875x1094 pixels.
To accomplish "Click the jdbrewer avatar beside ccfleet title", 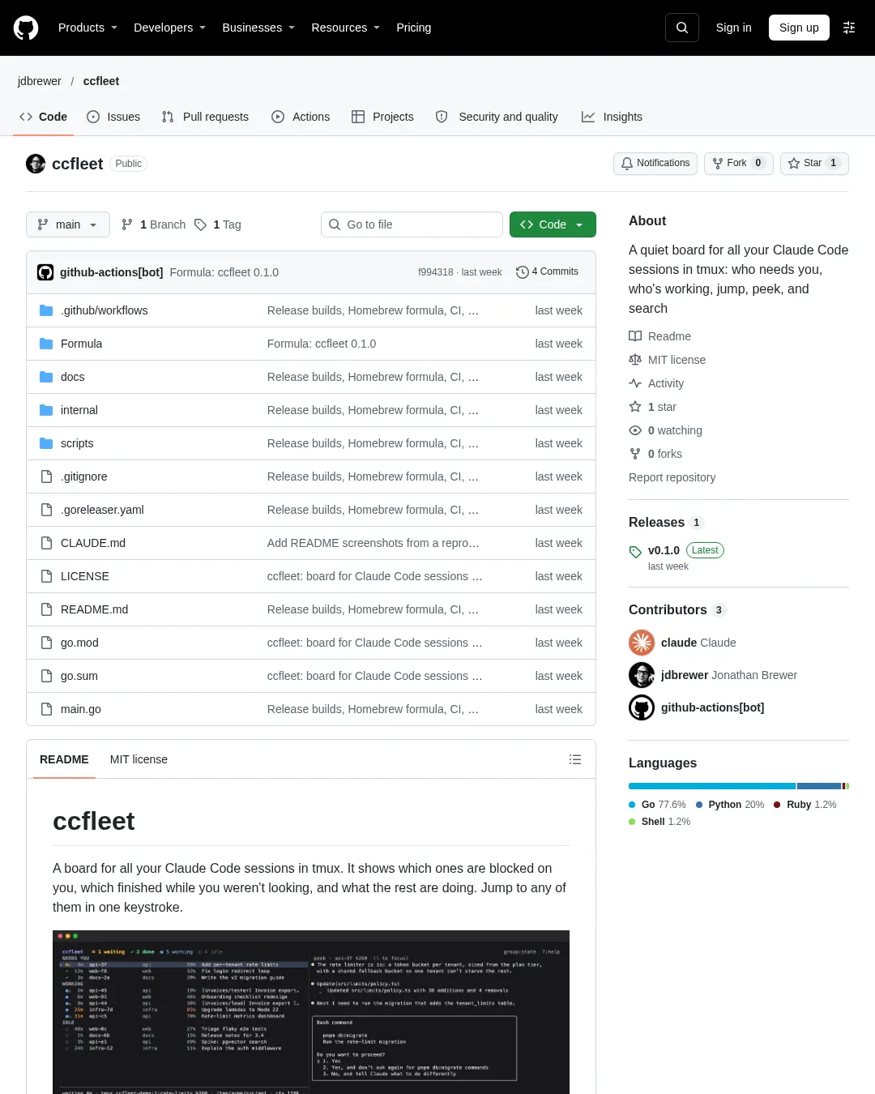I will [36, 164].
